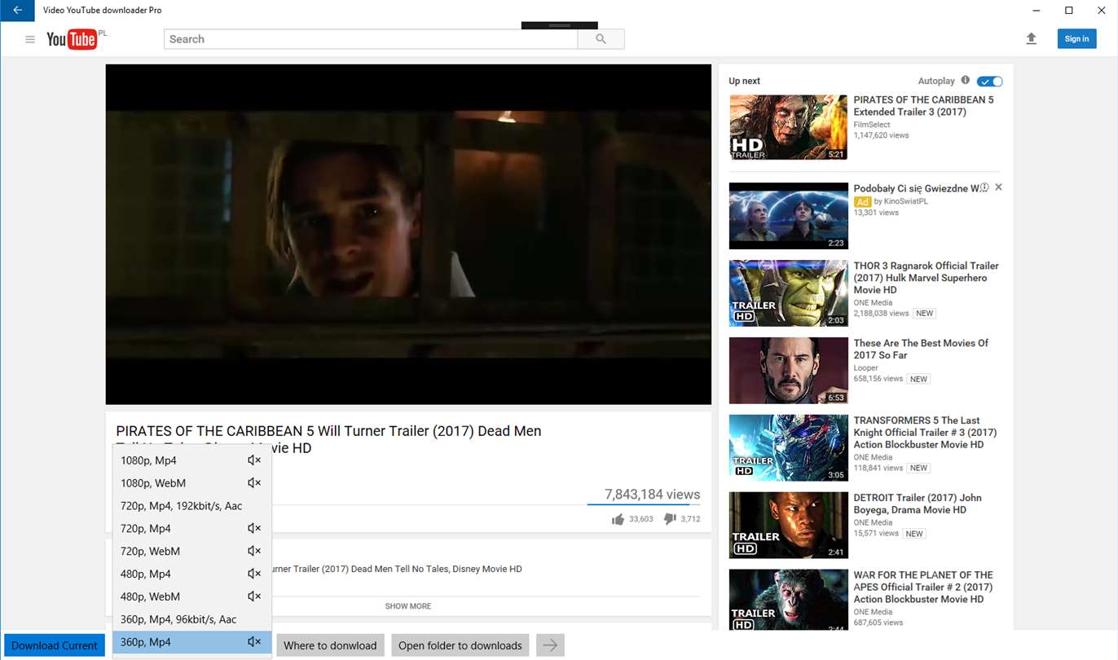Click muted icon on 480p, WebM row
The image size is (1118, 660).
click(x=254, y=596)
